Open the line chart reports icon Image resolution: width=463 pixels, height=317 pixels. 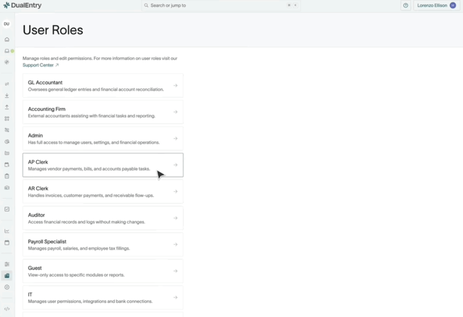coord(7,231)
